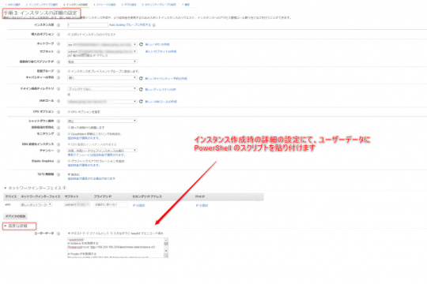Refresh the IAM ロール list
The width and height of the screenshot is (427, 284).
click(141, 101)
